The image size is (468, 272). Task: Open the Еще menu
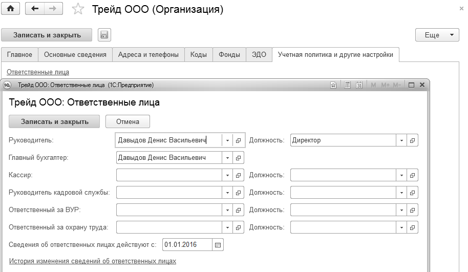pos(437,35)
